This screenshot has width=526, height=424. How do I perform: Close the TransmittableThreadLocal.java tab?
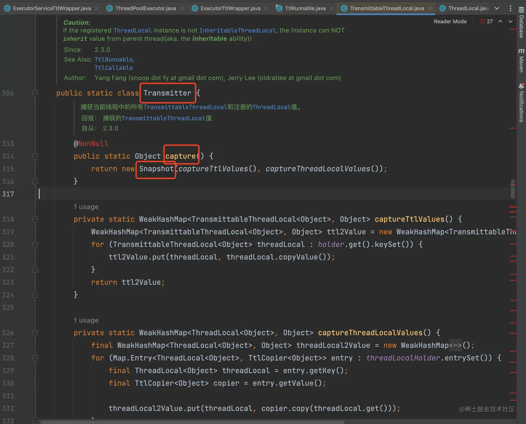(x=430, y=8)
